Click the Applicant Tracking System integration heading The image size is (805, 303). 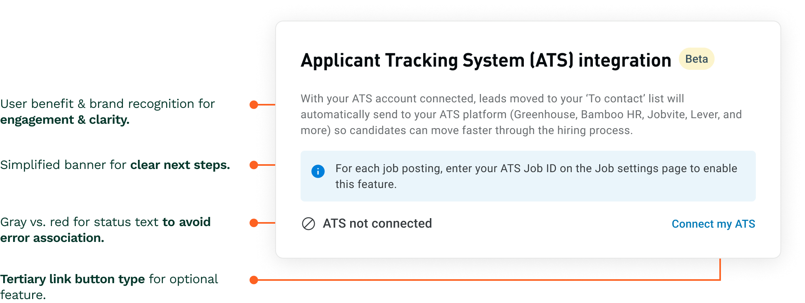click(486, 60)
